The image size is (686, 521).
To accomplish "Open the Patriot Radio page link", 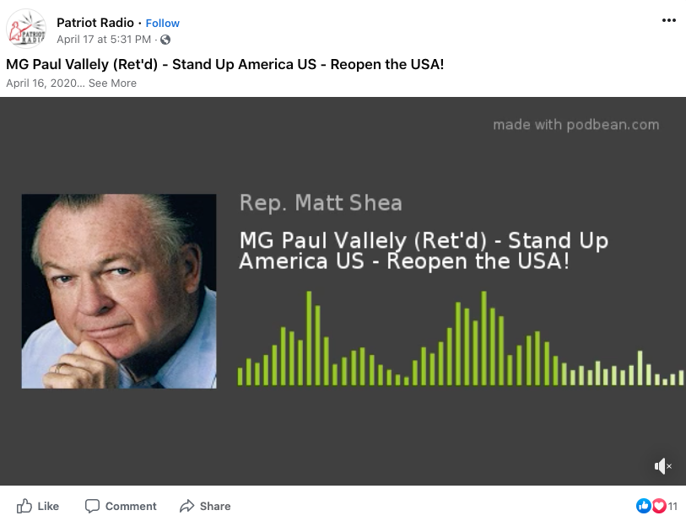I will point(95,23).
